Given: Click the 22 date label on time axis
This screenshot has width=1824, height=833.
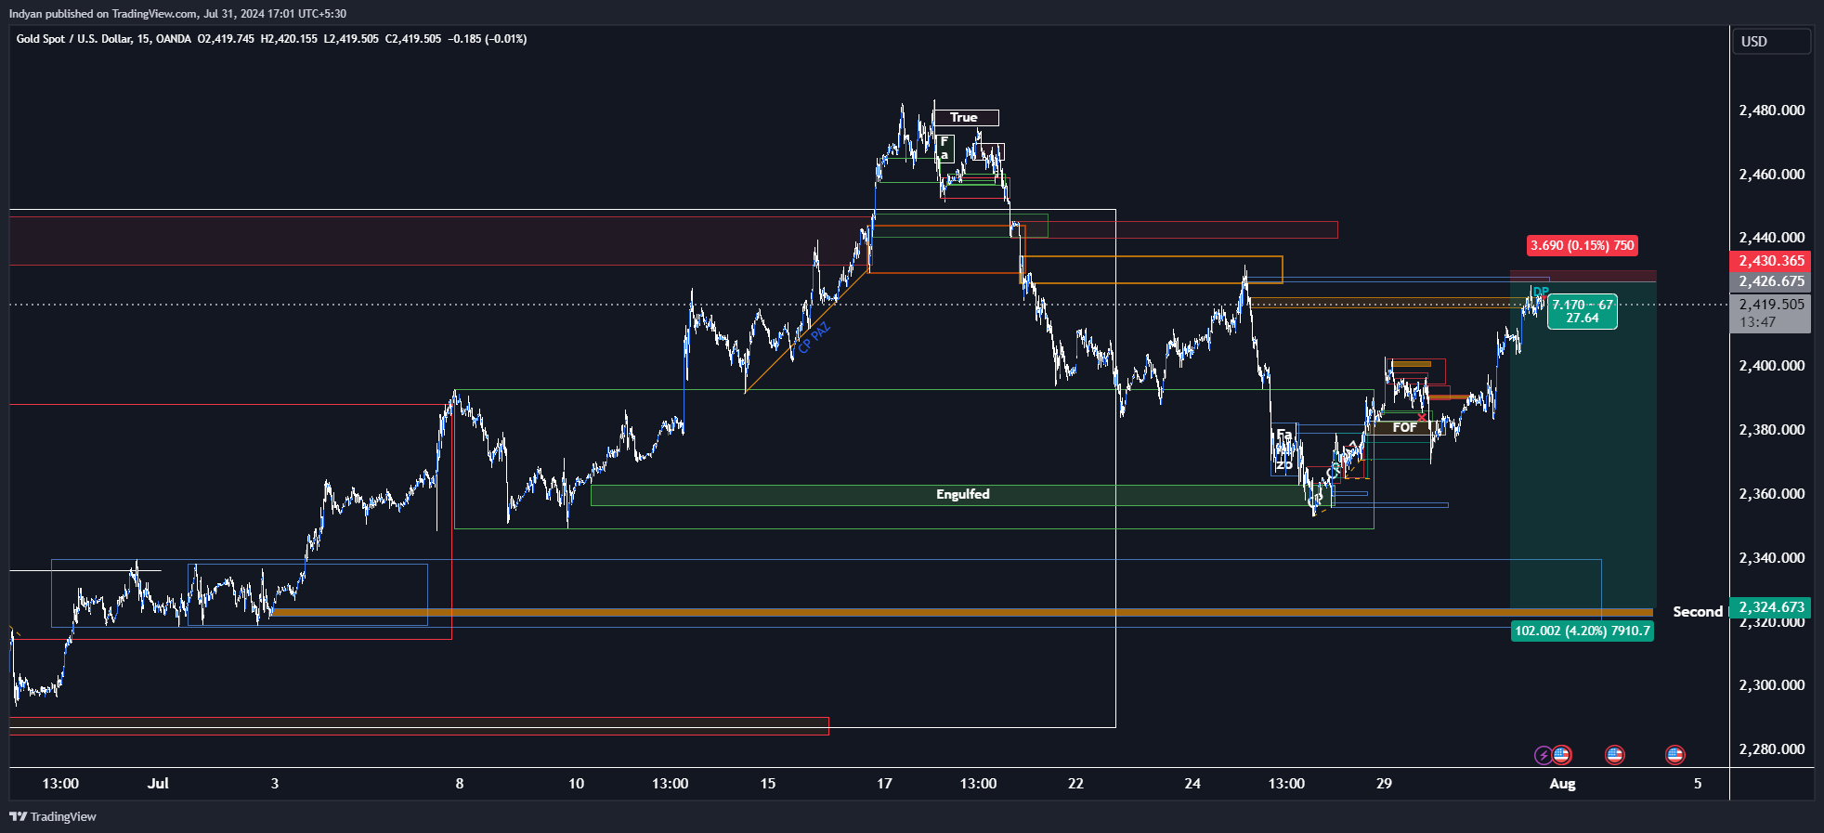Looking at the screenshot, I should 1075,784.
